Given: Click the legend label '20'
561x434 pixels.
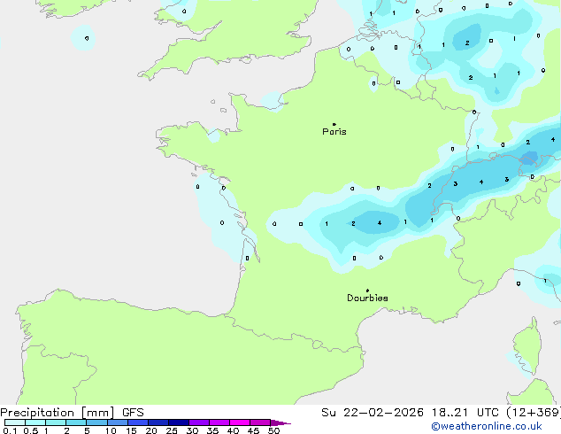Looking at the screenshot, I should point(151,430).
